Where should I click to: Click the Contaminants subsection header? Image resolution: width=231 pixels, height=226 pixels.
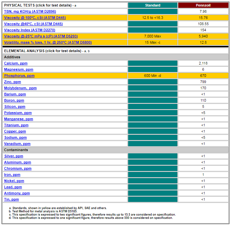(x=115, y=150)
